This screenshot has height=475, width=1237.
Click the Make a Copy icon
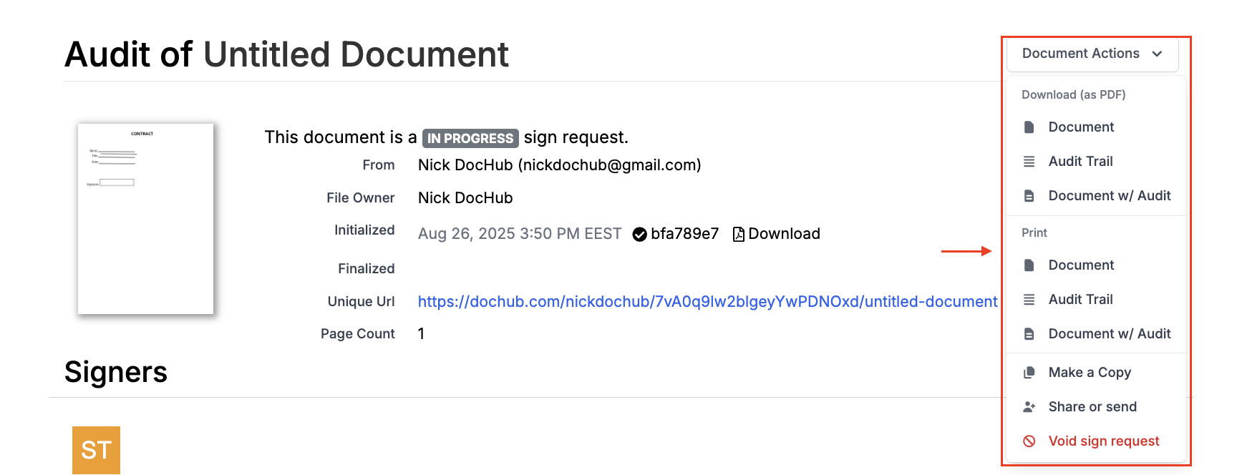click(1029, 373)
